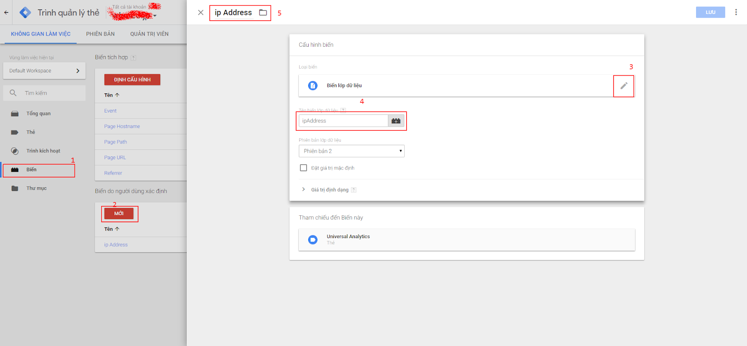Open the three-dot more options menu
Viewport: 747px width, 346px height.
736,12
